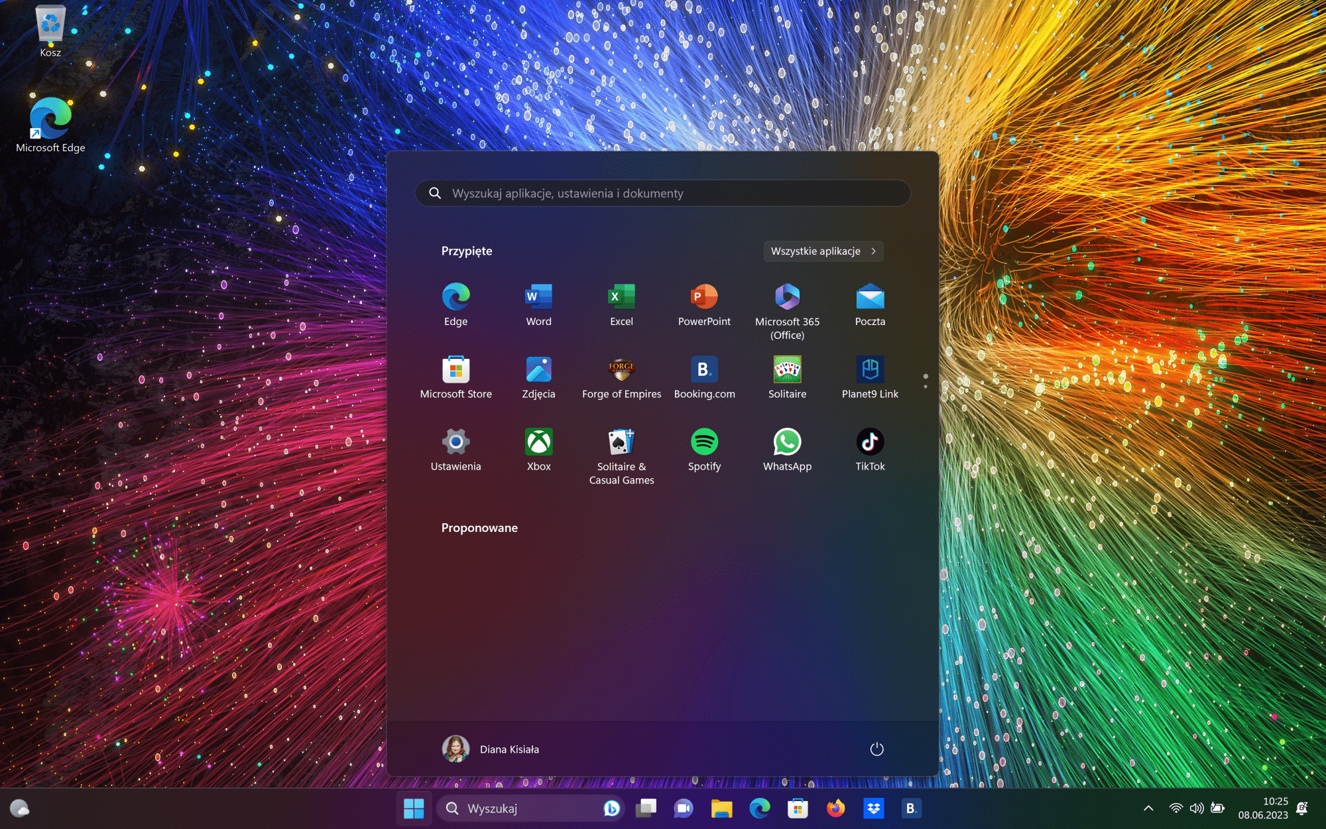This screenshot has height=829, width=1326.
Task: Launch Word from the Start menu
Action: click(x=538, y=305)
